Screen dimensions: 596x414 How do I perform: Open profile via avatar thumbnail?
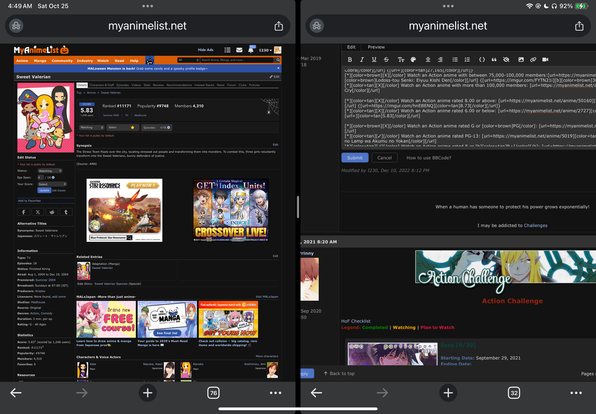[x=278, y=50]
